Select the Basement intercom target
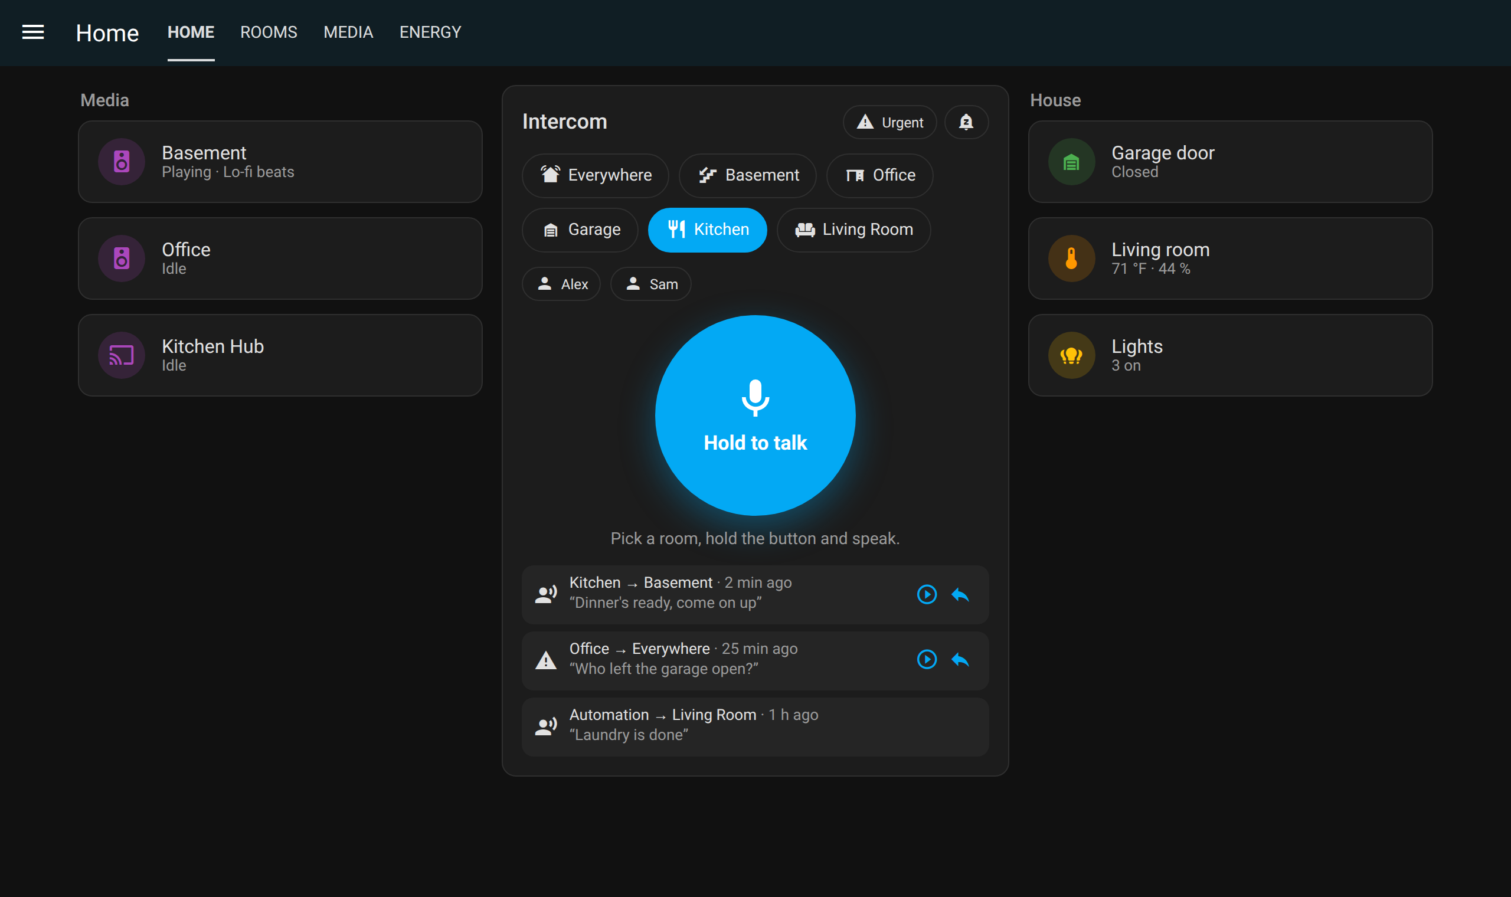Screen dimensions: 1511x897 748,175
